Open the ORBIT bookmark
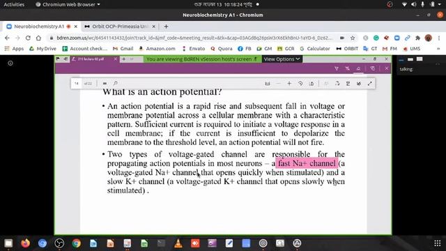 (x=347, y=49)
